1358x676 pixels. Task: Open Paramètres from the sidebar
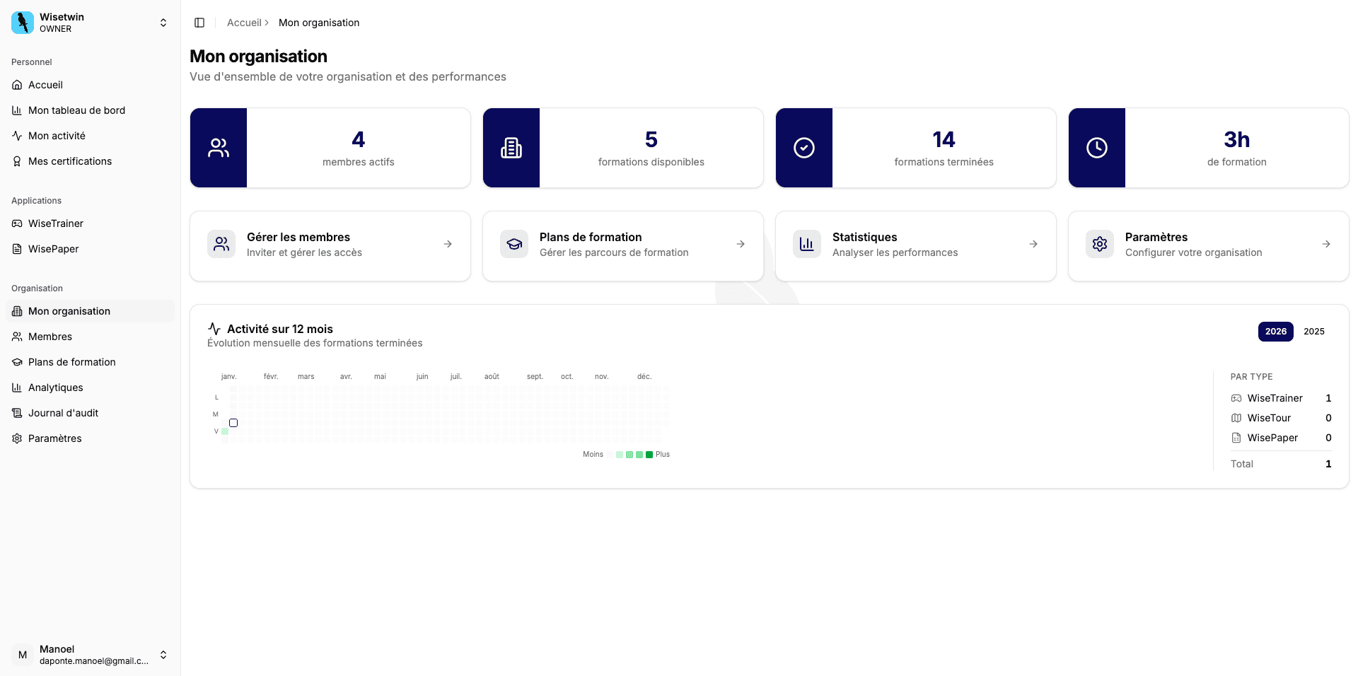[x=54, y=438]
